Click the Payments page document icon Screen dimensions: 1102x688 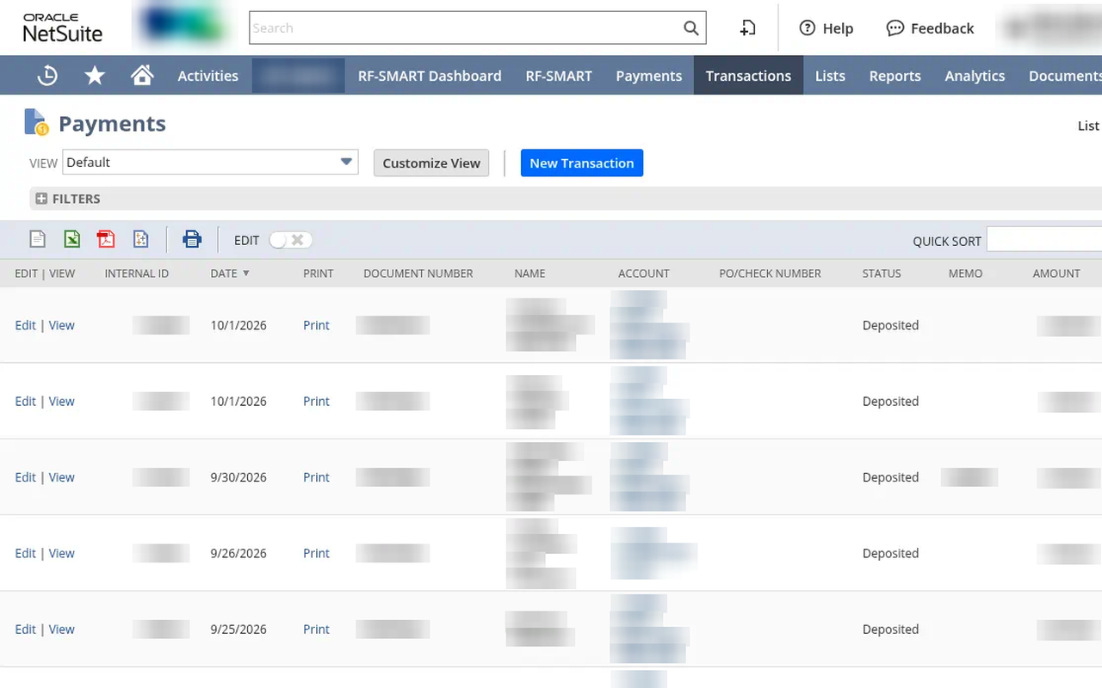click(x=36, y=123)
